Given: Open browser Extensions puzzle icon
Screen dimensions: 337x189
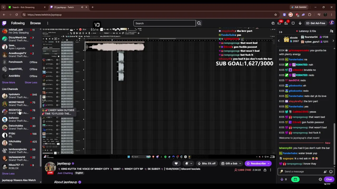Looking at the screenshot, I should [x=310, y=15].
